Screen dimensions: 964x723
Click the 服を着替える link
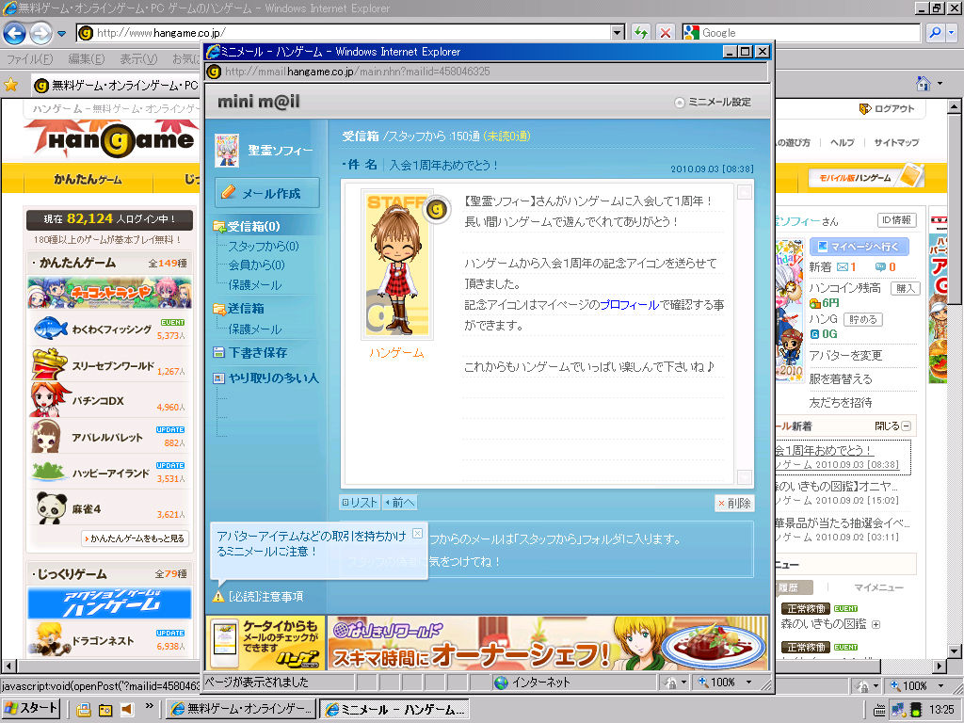841,378
